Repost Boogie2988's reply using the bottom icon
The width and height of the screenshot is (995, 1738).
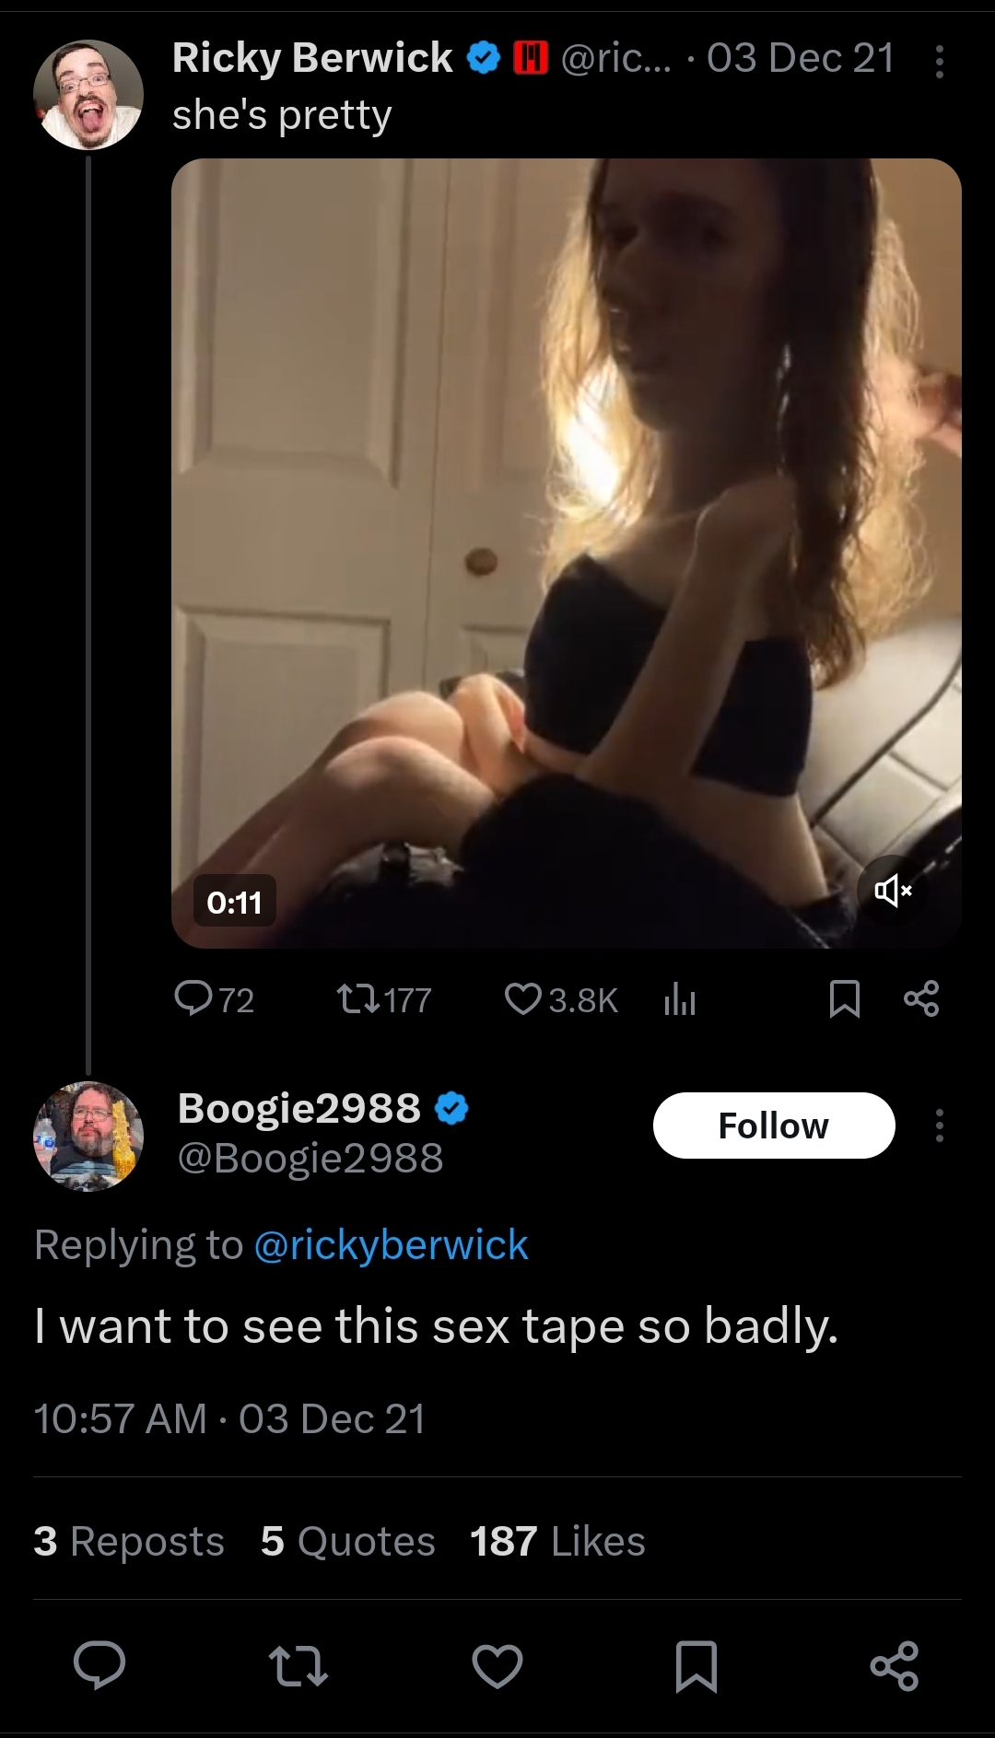[298, 1666]
